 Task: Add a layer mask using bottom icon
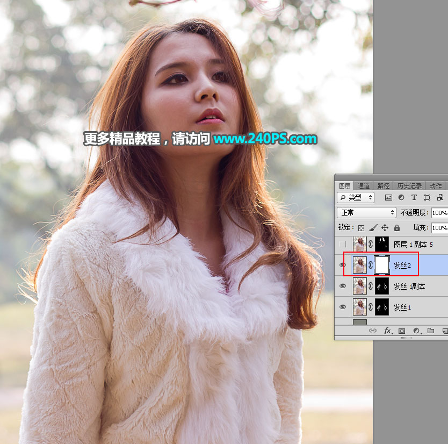(x=402, y=331)
